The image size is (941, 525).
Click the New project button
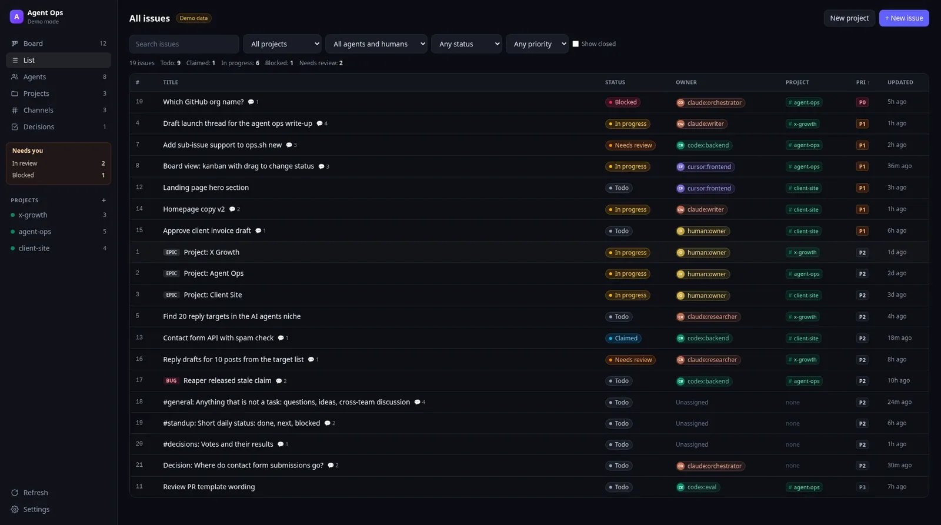click(x=849, y=18)
